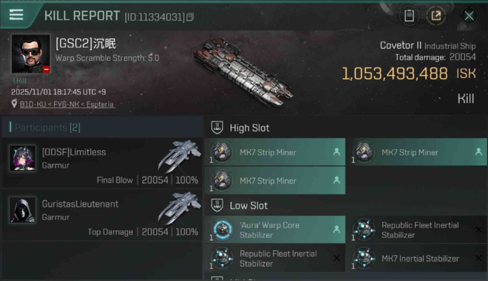Close the kill report window

click(x=469, y=16)
